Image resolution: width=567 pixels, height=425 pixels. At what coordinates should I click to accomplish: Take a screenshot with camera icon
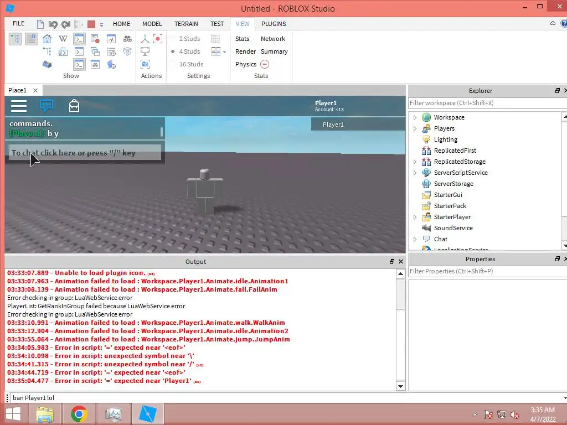click(145, 64)
